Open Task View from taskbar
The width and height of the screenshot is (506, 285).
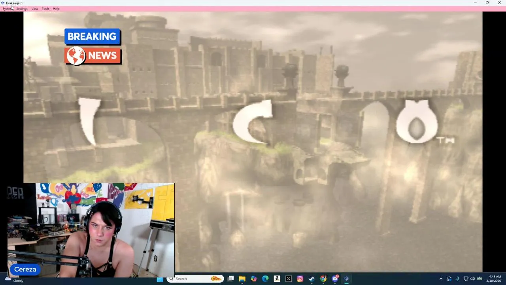231,279
